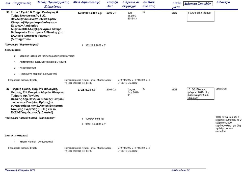Click student count '40' for entry 32

[x=144, y=89]
